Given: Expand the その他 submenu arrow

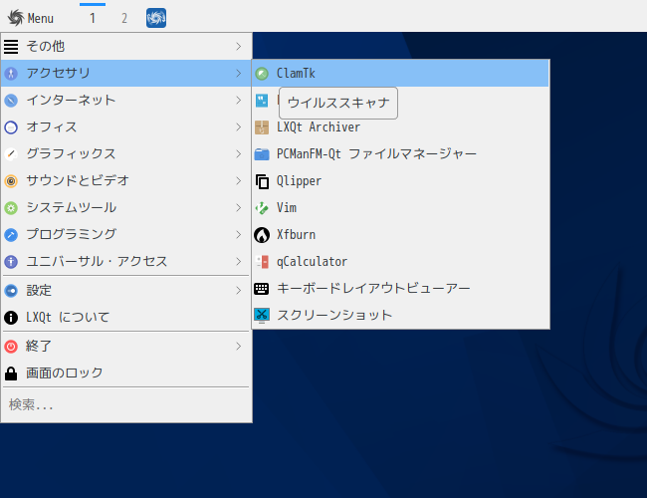Looking at the screenshot, I should [x=239, y=46].
